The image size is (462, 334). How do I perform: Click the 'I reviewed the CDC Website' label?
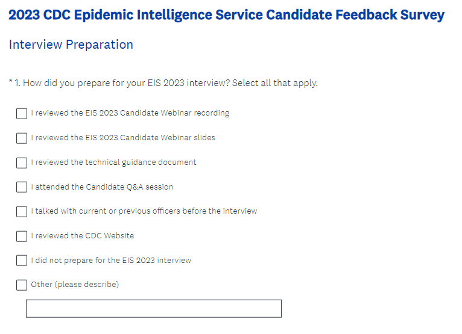[83, 236]
